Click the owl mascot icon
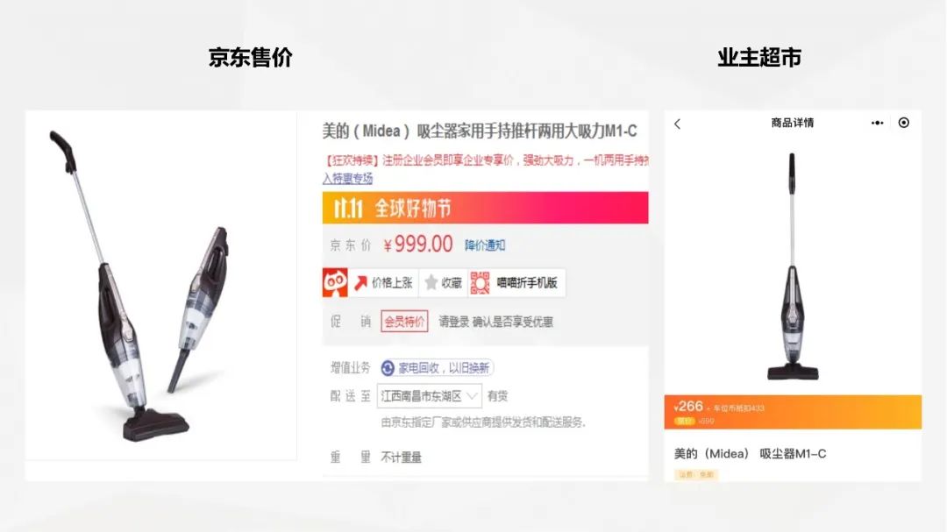 tap(335, 282)
